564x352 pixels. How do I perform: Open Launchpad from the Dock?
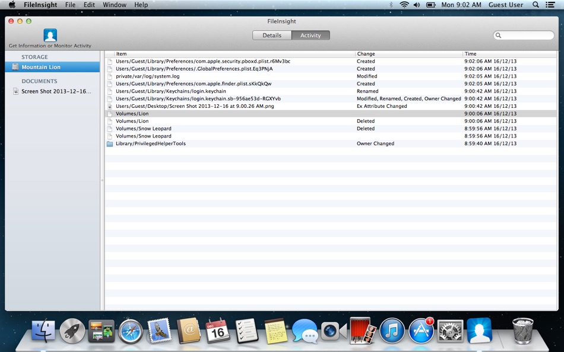pos(72,331)
